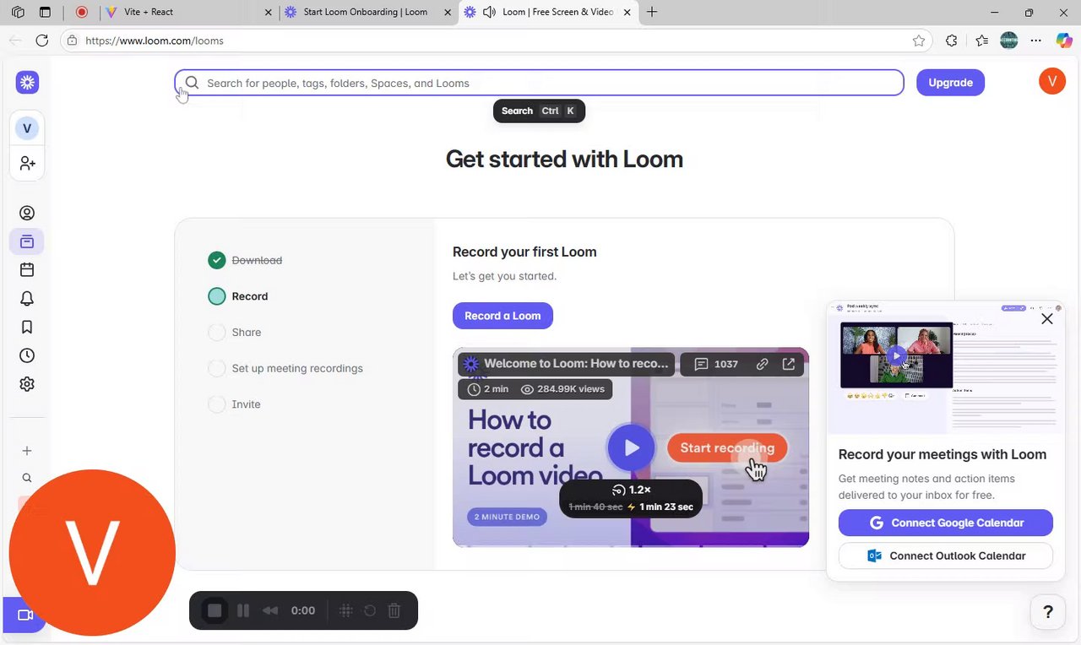
Task: Open the orange V account avatar top right
Action: 1052,82
